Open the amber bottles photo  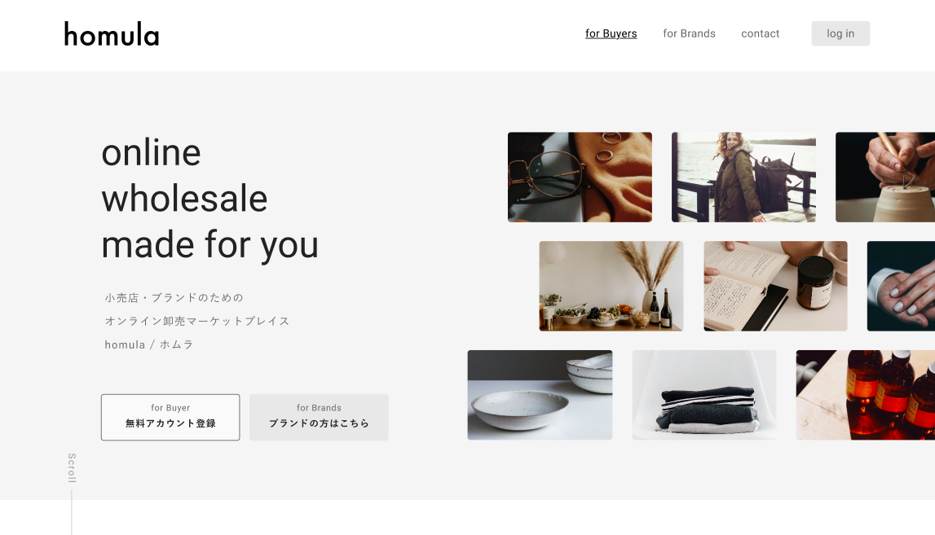(865, 395)
